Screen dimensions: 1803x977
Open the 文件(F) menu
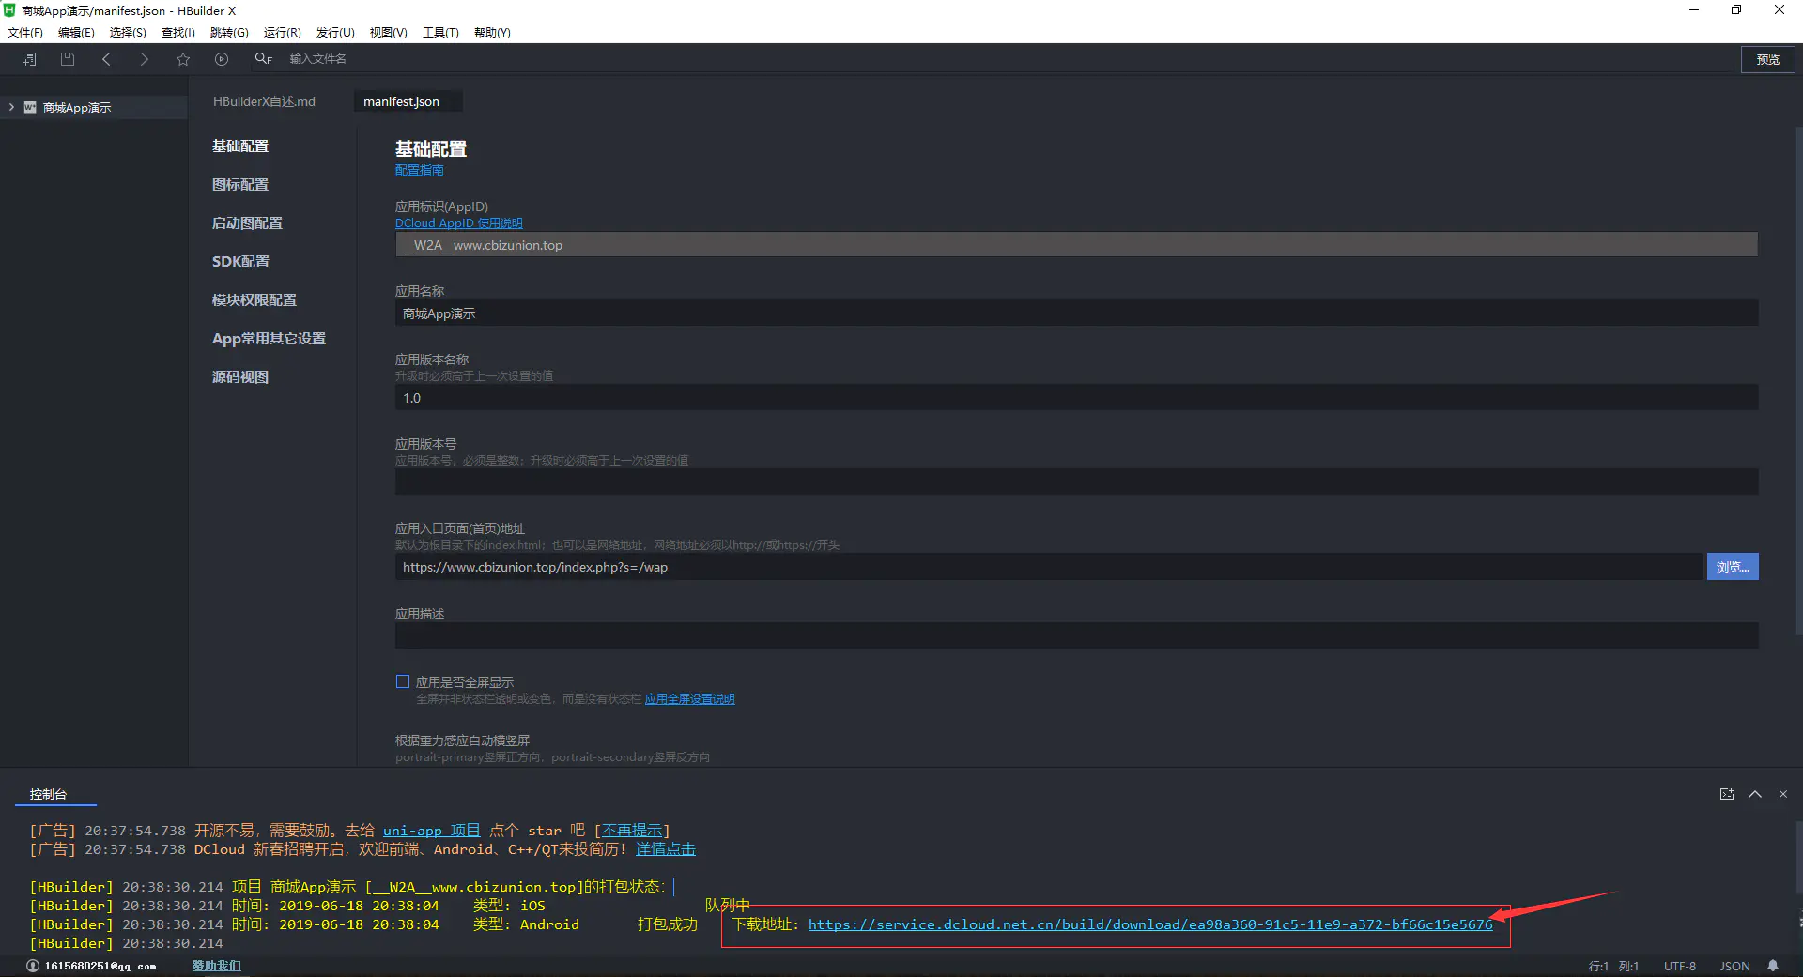tap(25, 32)
